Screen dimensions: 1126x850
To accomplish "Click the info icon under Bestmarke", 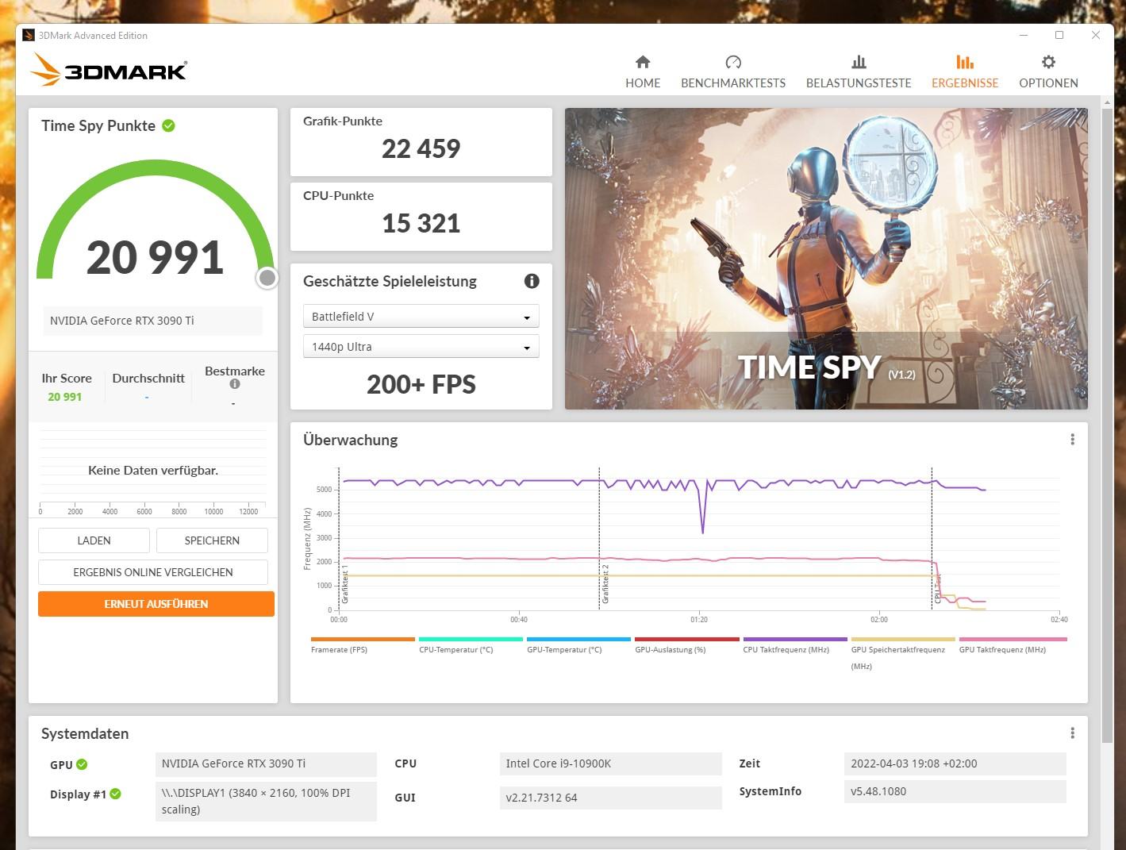I will [234, 384].
